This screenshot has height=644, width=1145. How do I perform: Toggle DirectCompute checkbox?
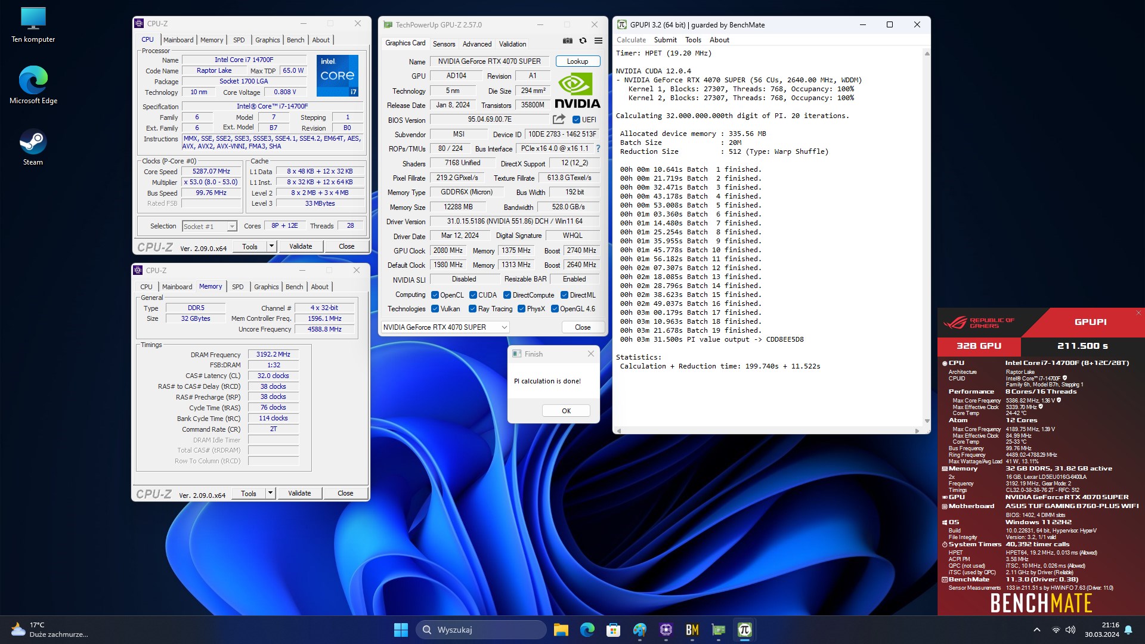tap(507, 295)
